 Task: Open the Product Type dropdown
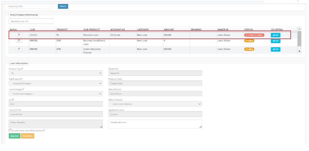tap(56, 73)
